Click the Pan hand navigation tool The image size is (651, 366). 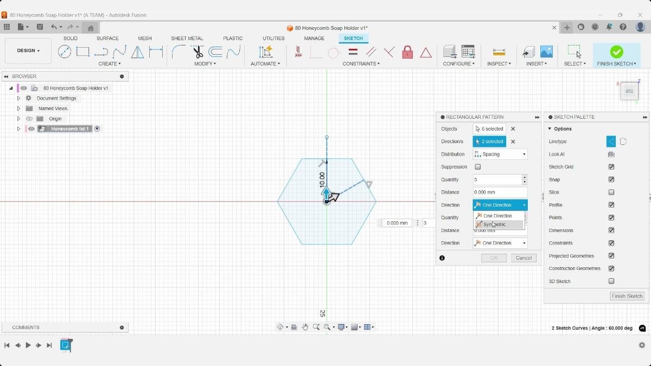(x=305, y=327)
